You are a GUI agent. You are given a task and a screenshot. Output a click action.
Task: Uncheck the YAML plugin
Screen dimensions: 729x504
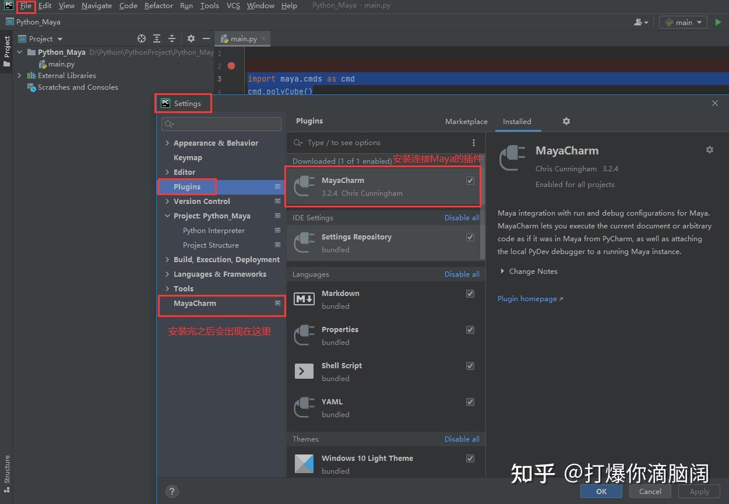coord(470,401)
